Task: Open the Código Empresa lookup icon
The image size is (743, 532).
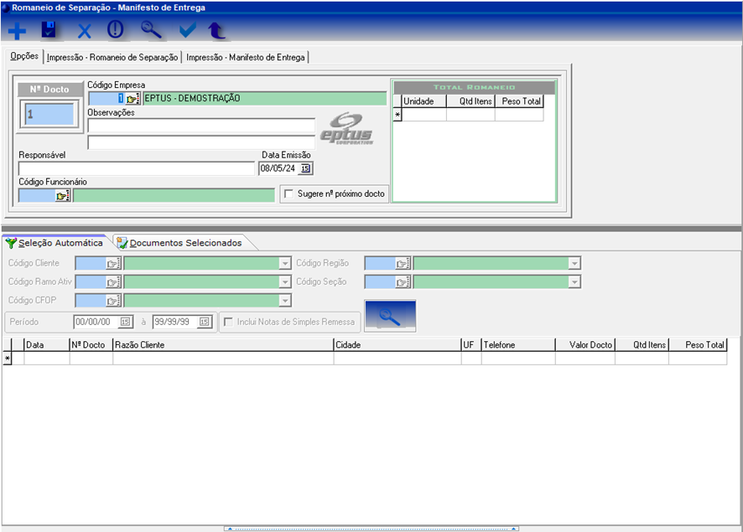Action: point(132,98)
